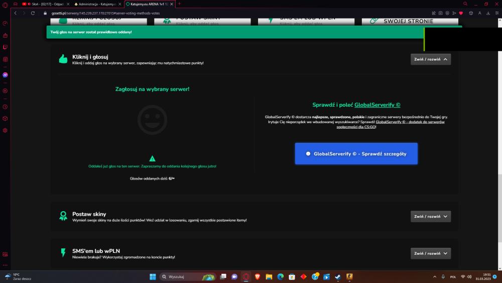The height and width of the screenshot is (283, 502).
Task: Open the Counter-Strike taskbar icon
Action: [349, 276]
